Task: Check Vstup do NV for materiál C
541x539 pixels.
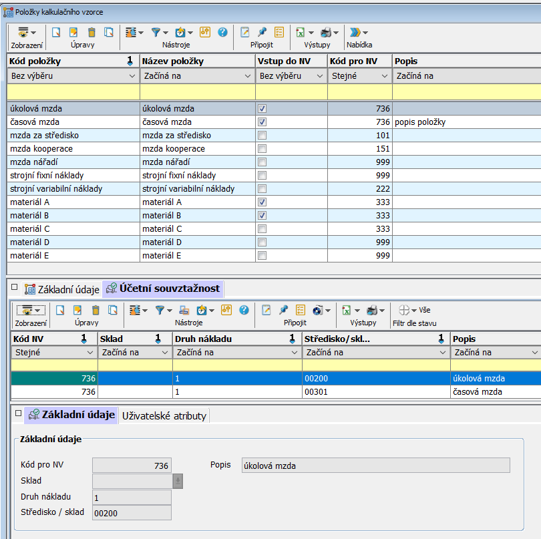Action: 262,229
